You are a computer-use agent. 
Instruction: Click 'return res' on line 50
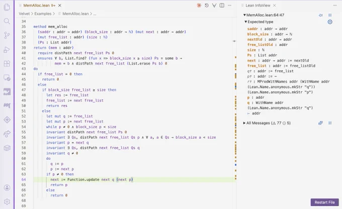coord(57,106)
